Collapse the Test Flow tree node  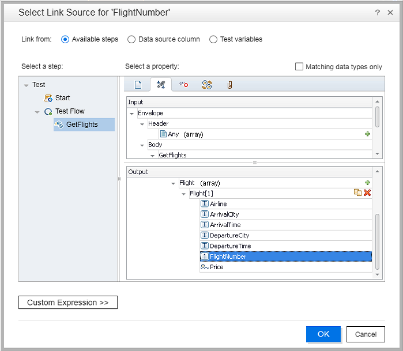tap(37, 112)
